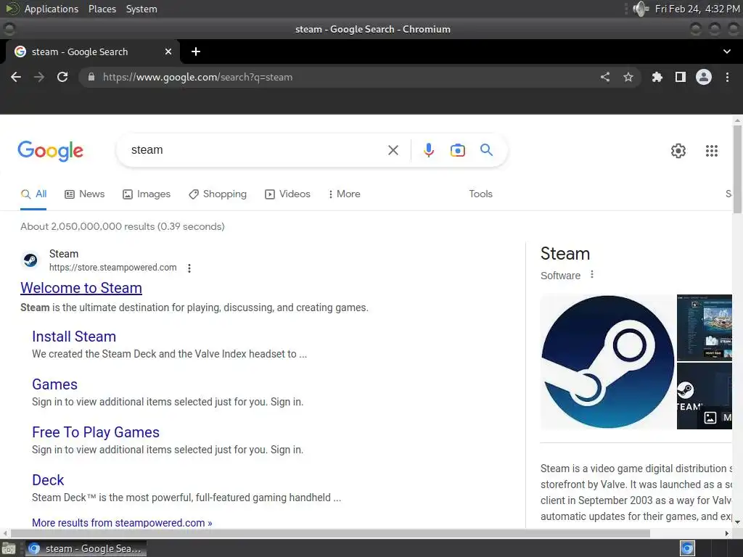The width and height of the screenshot is (743, 557).
Task: Clear the search box with the X
Action: coord(393,150)
